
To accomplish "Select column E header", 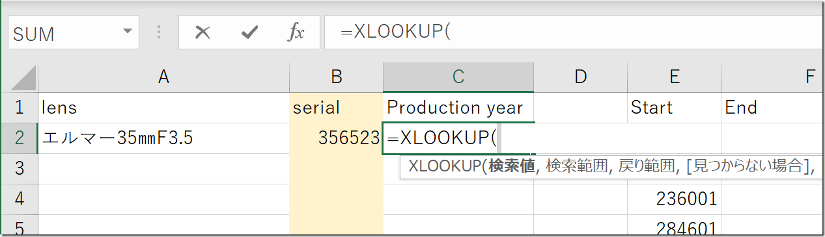I will (674, 77).
